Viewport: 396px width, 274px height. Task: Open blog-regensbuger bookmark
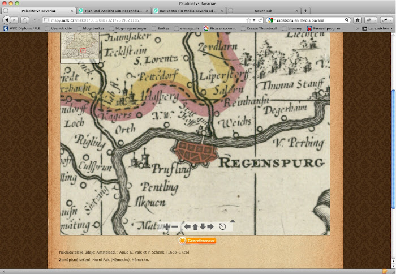tap(128, 28)
